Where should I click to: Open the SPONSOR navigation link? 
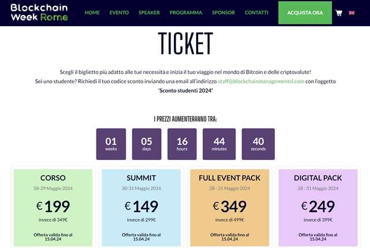click(x=223, y=12)
